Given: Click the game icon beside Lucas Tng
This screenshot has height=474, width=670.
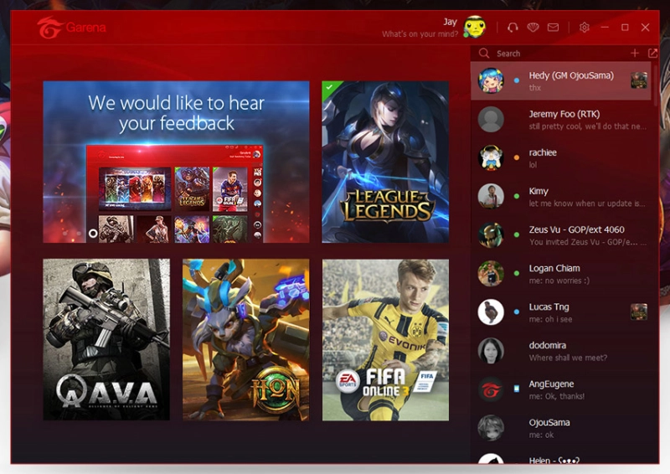Looking at the screenshot, I should [x=639, y=312].
